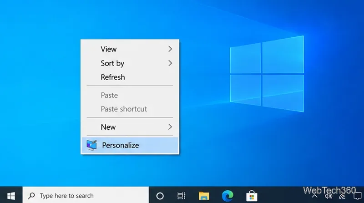Open the volume control in the tray
The width and height of the screenshot is (364, 203).
(329, 197)
